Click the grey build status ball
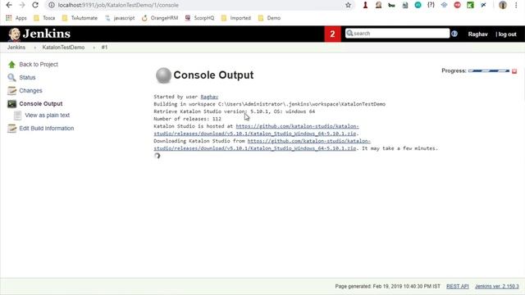The height and width of the screenshot is (295, 525). [164, 75]
